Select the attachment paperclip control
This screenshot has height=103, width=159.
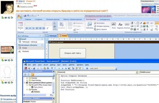pos(147,29)
